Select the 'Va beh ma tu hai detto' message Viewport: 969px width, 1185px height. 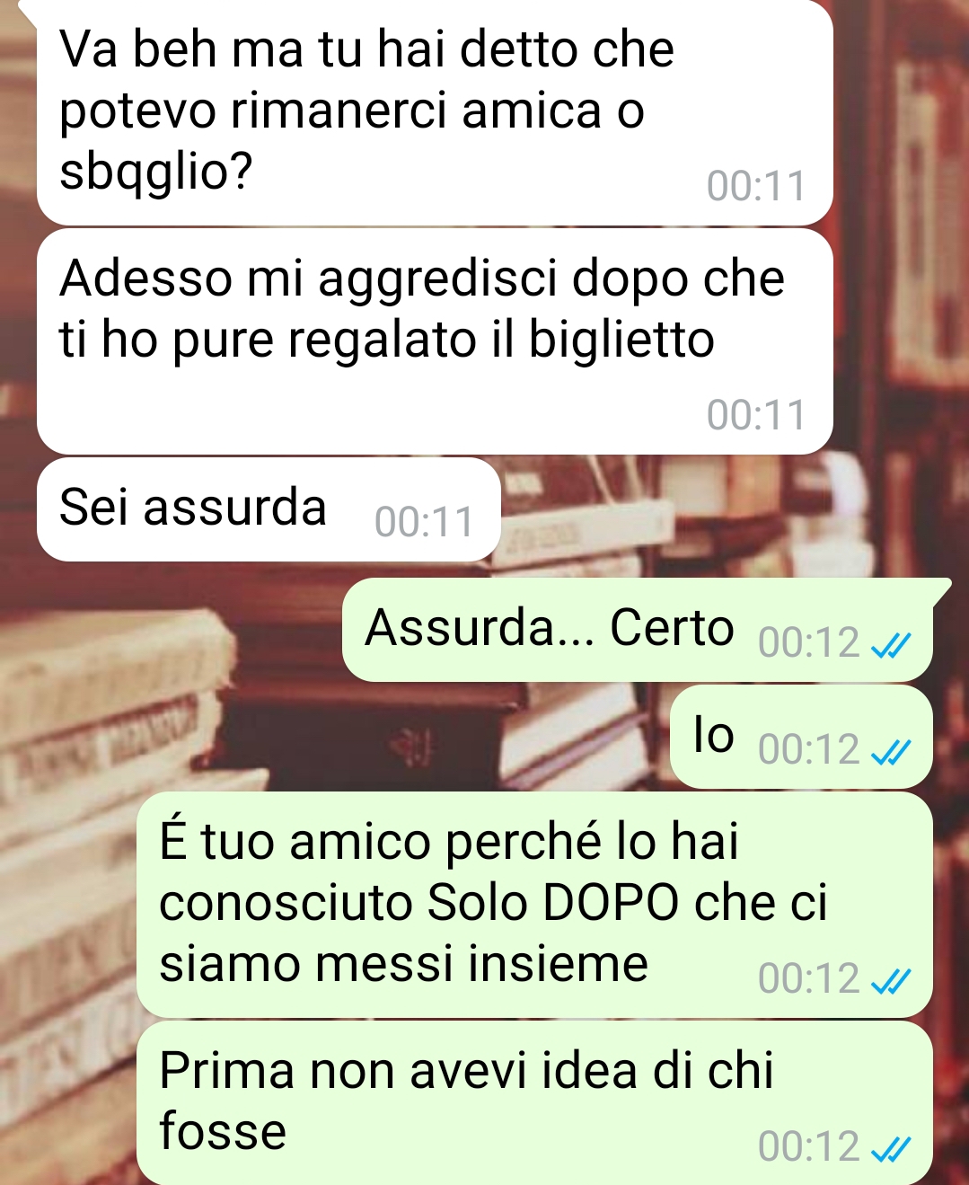tap(435, 112)
